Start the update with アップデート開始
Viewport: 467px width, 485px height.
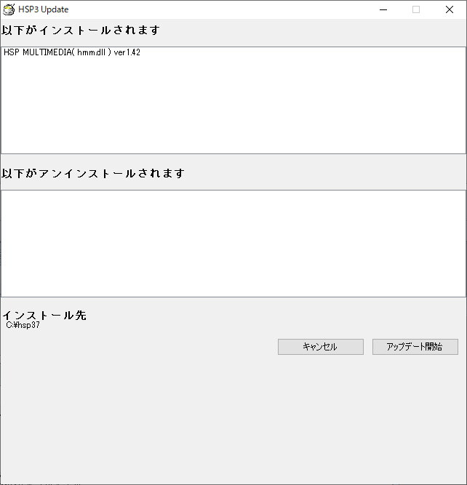point(415,347)
